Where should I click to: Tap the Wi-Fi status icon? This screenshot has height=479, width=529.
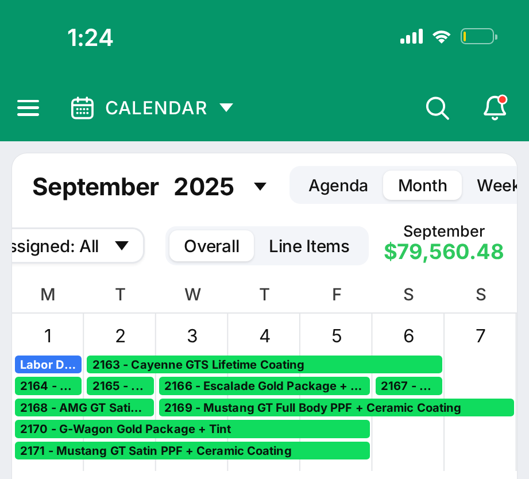pos(442,36)
